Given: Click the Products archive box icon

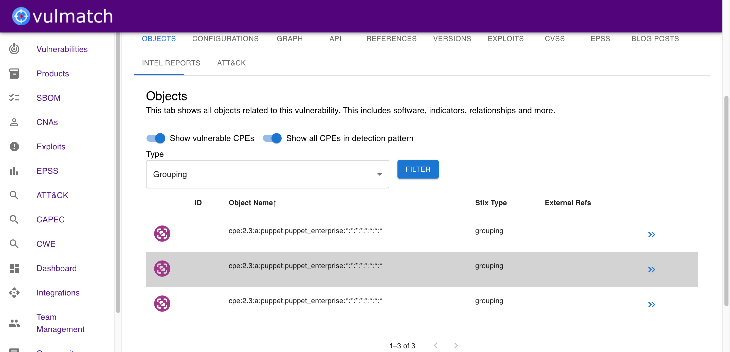Looking at the screenshot, I should [14, 74].
